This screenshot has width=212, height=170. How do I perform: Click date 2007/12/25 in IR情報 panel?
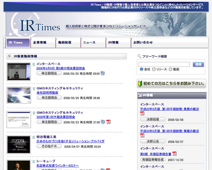[176, 160]
